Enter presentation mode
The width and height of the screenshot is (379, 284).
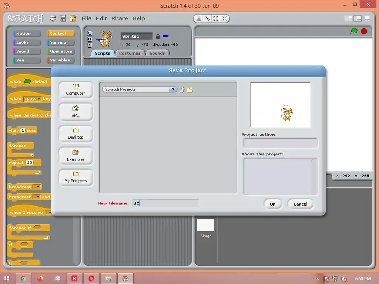coord(367,18)
